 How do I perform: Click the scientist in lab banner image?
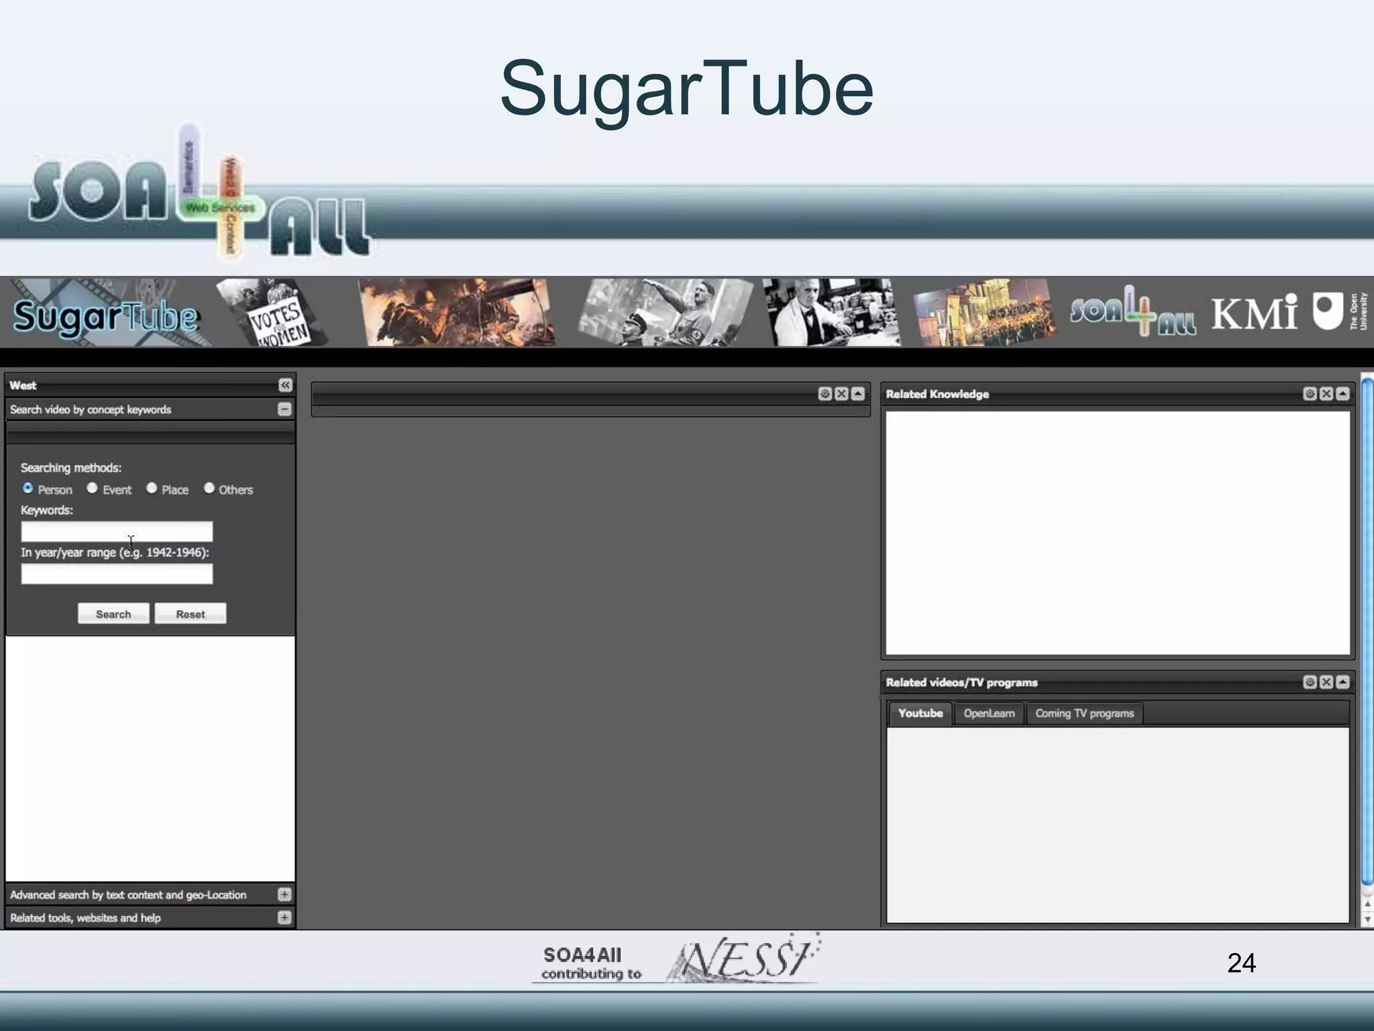pyautogui.click(x=831, y=313)
